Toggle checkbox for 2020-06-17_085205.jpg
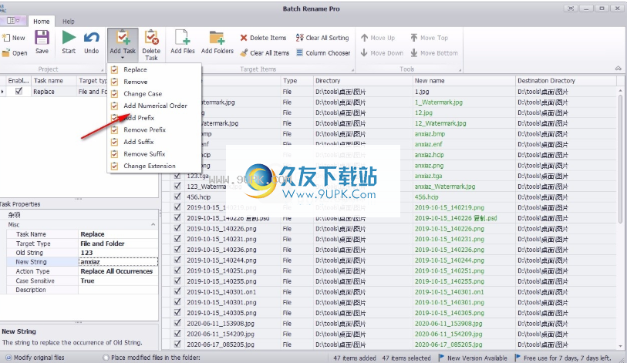The height and width of the screenshot is (363, 627). click(x=177, y=344)
